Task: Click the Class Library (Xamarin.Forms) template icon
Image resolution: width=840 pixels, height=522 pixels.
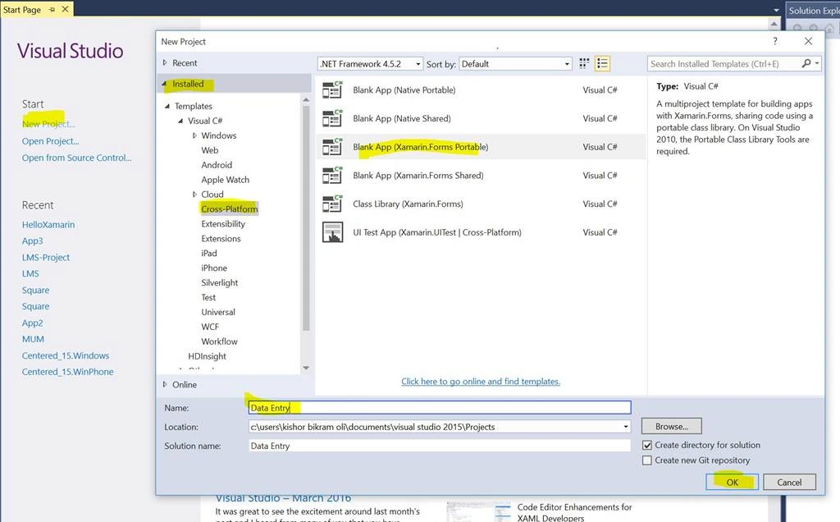Action: [332, 204]
